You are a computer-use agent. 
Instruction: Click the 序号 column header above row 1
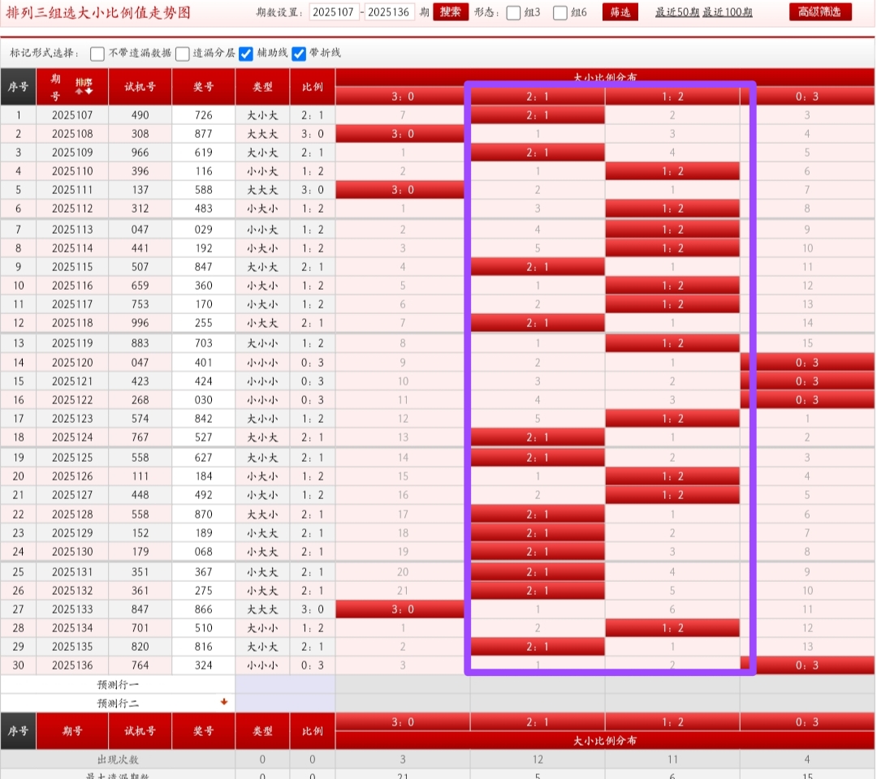tap(19, 87)
